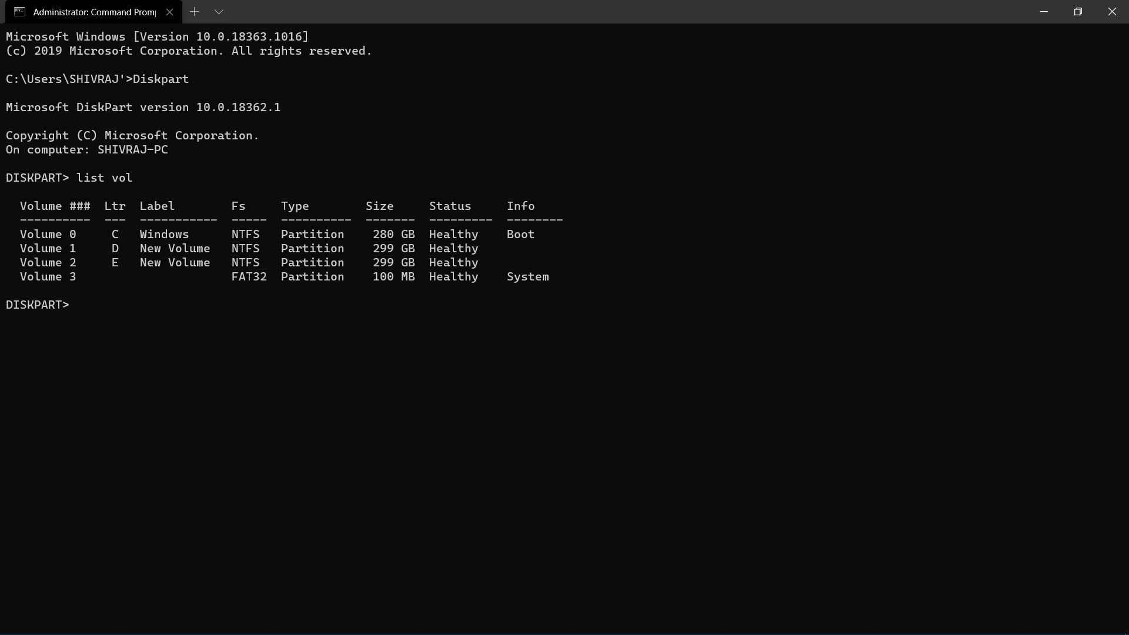Viewport: 1129px width, 635px height.
Task: Click 'Volume 1' in the table
Action: 48,248
